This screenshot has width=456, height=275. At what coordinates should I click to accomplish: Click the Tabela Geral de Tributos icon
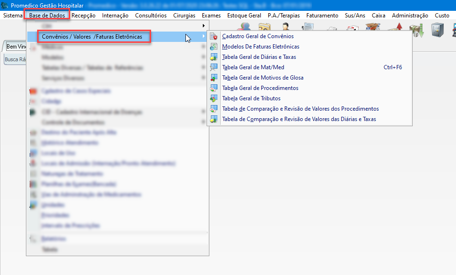[x=214, y=98]
